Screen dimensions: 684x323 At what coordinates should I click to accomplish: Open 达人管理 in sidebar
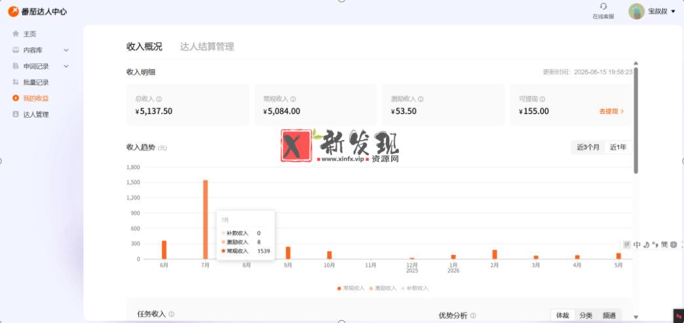click(x=36, y=114)
